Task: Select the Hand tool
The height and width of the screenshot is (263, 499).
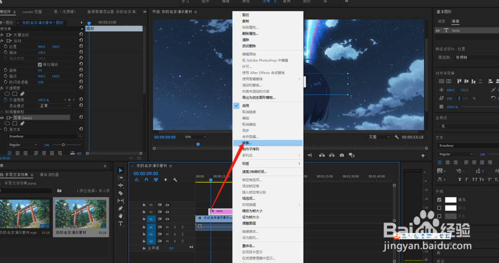Action: click(x=120, y=216)
